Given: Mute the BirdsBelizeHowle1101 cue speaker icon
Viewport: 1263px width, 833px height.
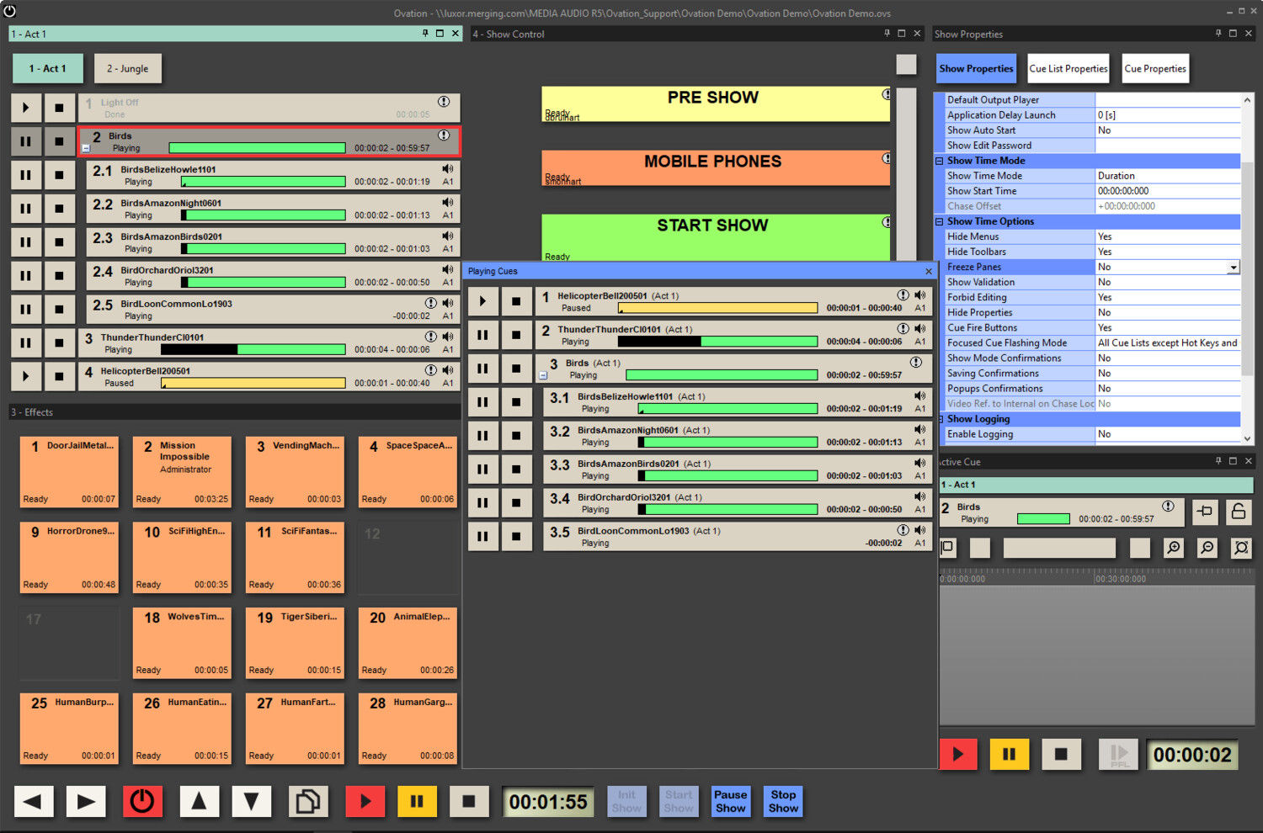Looking at the screenshot, I should pyautogui.click(x=447, y=167).
